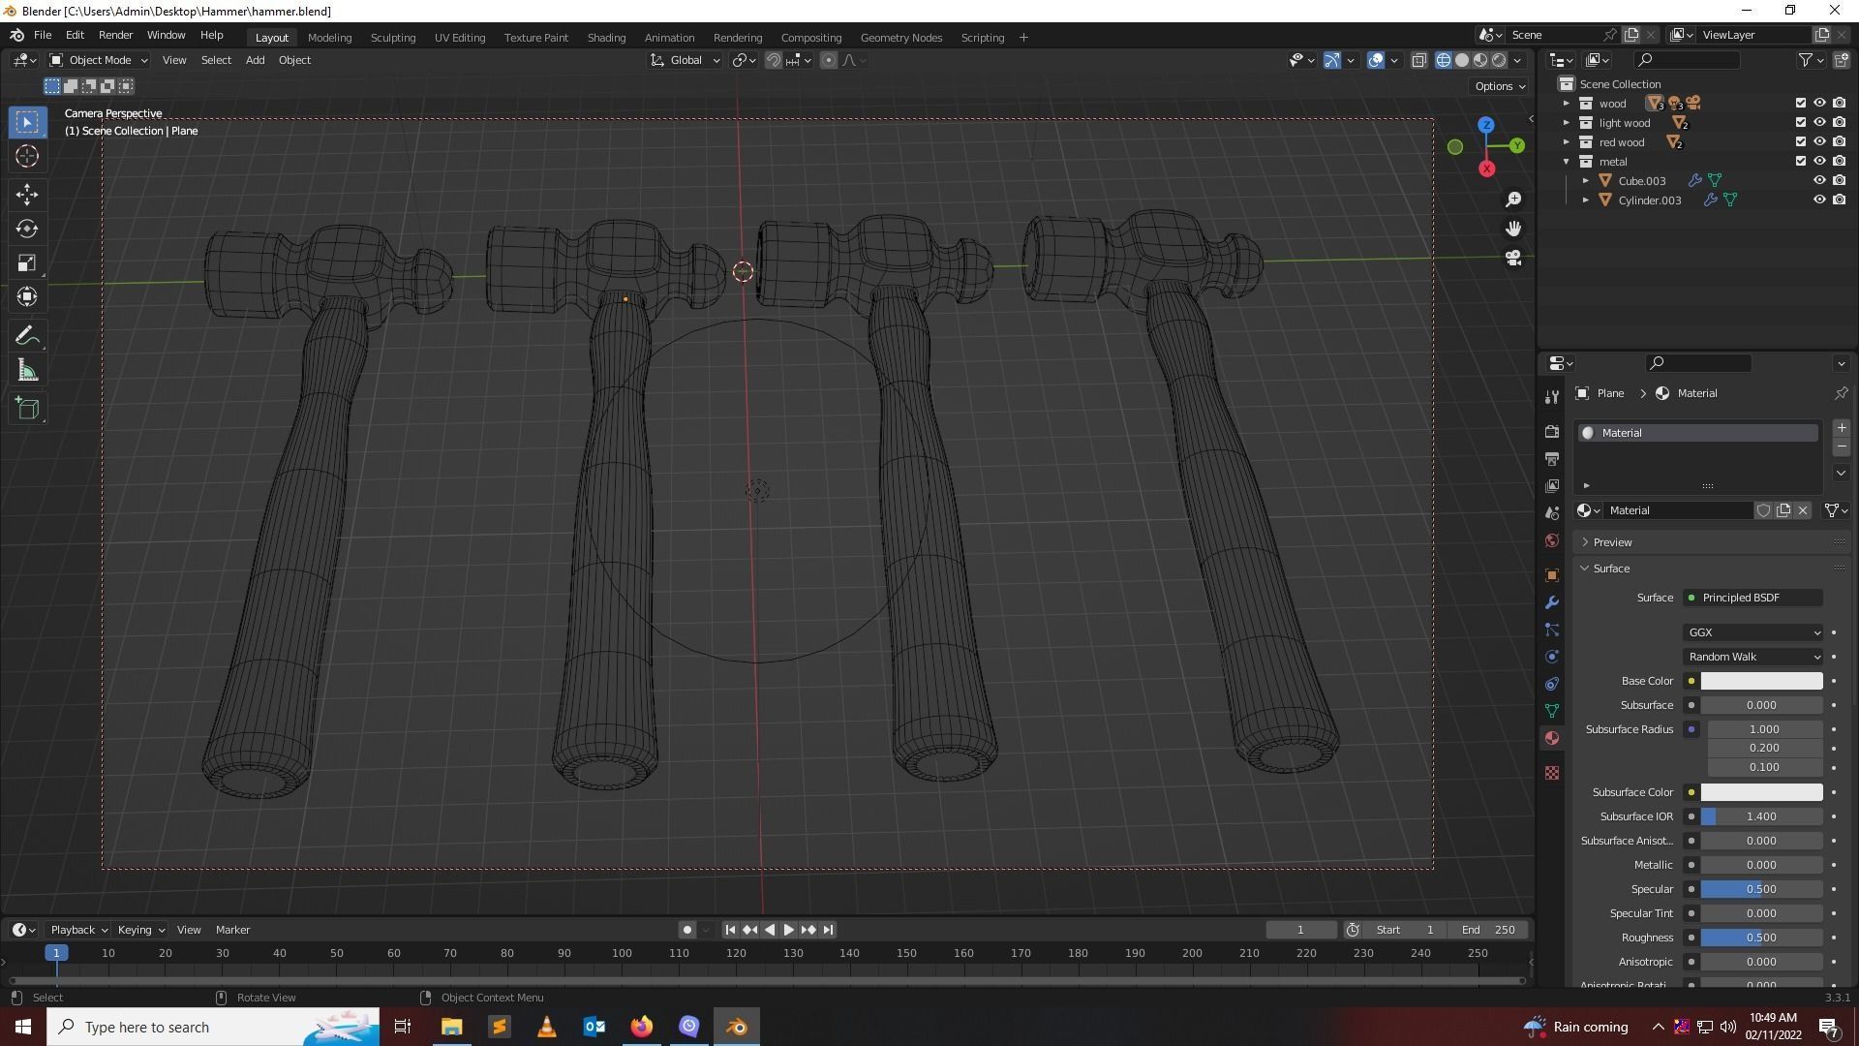Open the Keying popover
Image resolution: width=1859 pixels, height=1046 pixels.
tap(140, 930)
